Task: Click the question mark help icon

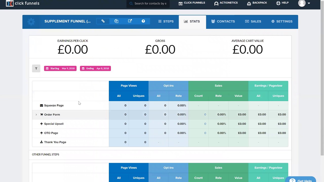Action: coord(143,21)
